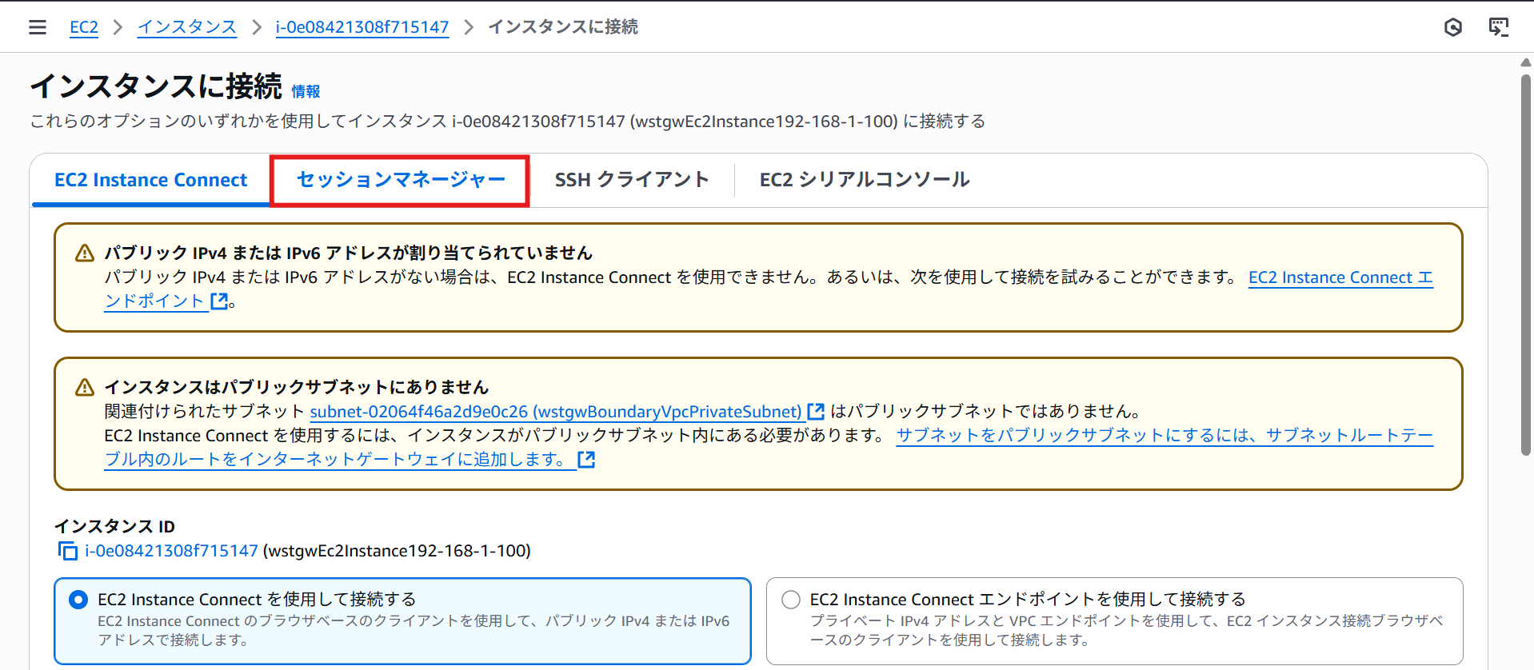Select EC2 Instance Connect エンドポイントを使用して接続する radio
1534x670 pixels.
tap(791, 600)
